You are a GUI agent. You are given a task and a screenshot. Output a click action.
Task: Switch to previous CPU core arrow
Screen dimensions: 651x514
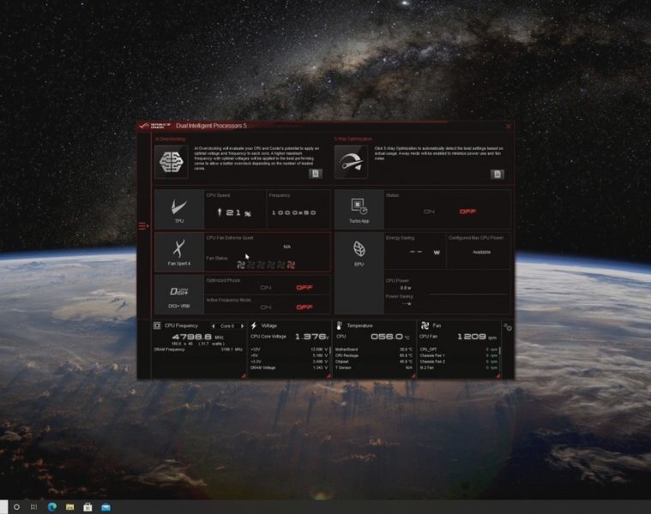pos(214,326)
